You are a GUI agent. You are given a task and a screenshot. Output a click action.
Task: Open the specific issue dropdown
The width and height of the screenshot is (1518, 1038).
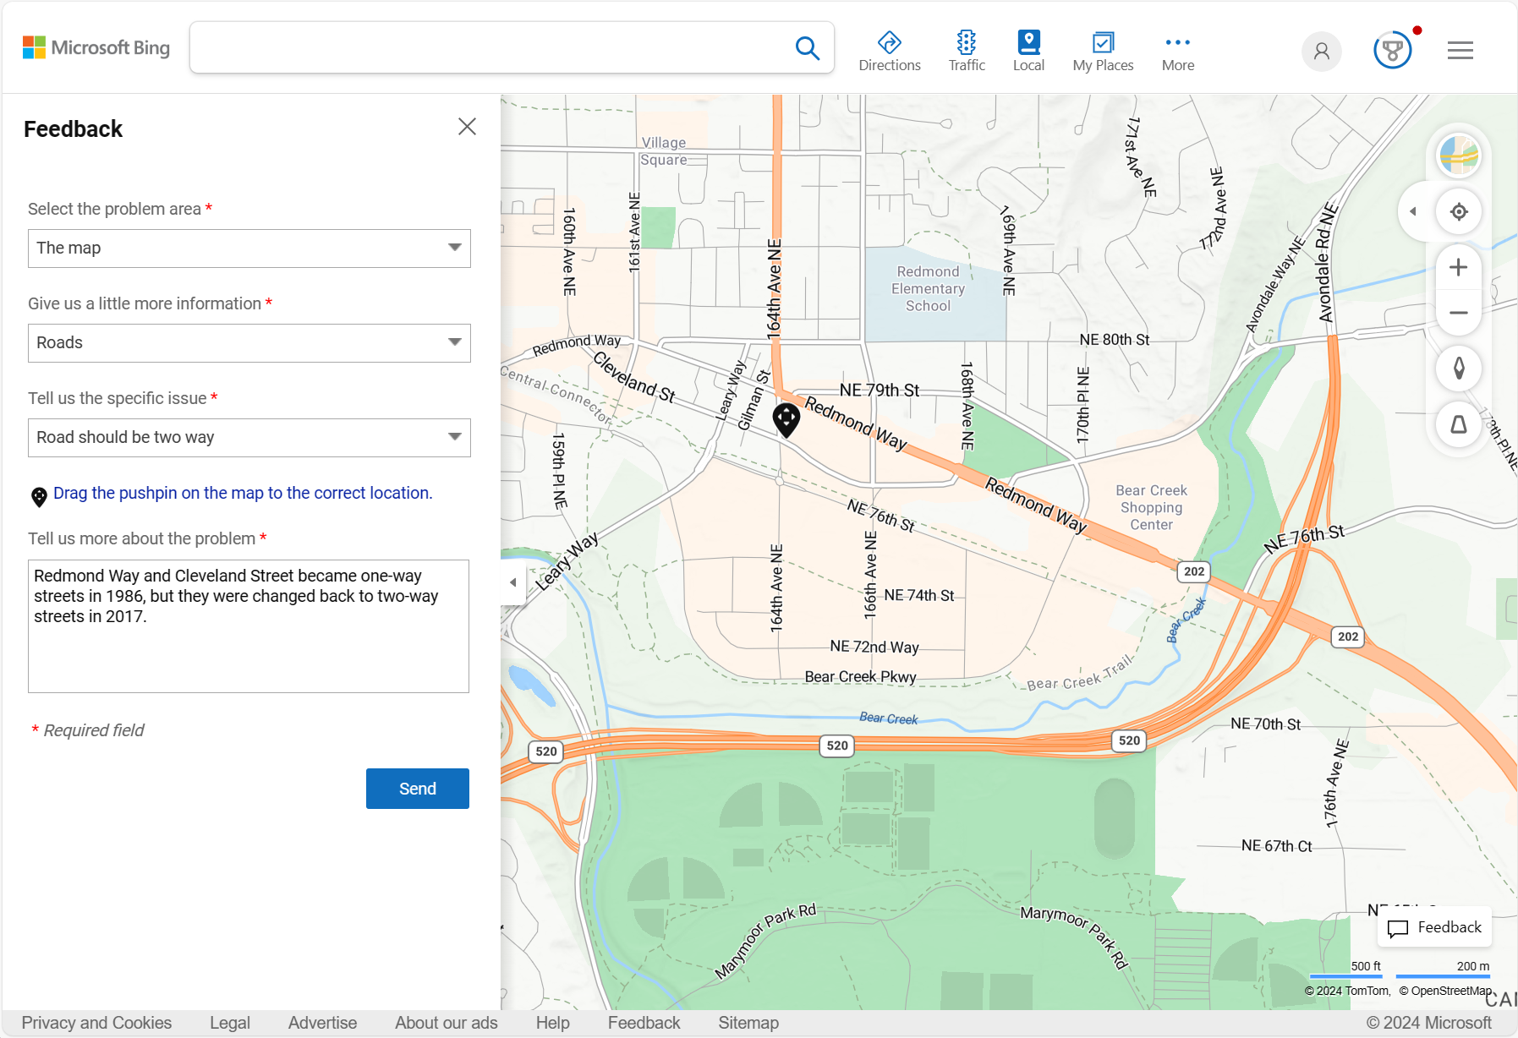(x=249, y=438)
